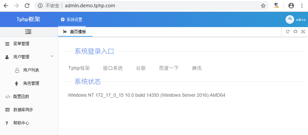Click the outlined person icon beside 用户列表
The image size is (308, 135).
[x=17, y=70]
